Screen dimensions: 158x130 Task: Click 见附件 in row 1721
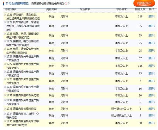pos(64,16)
